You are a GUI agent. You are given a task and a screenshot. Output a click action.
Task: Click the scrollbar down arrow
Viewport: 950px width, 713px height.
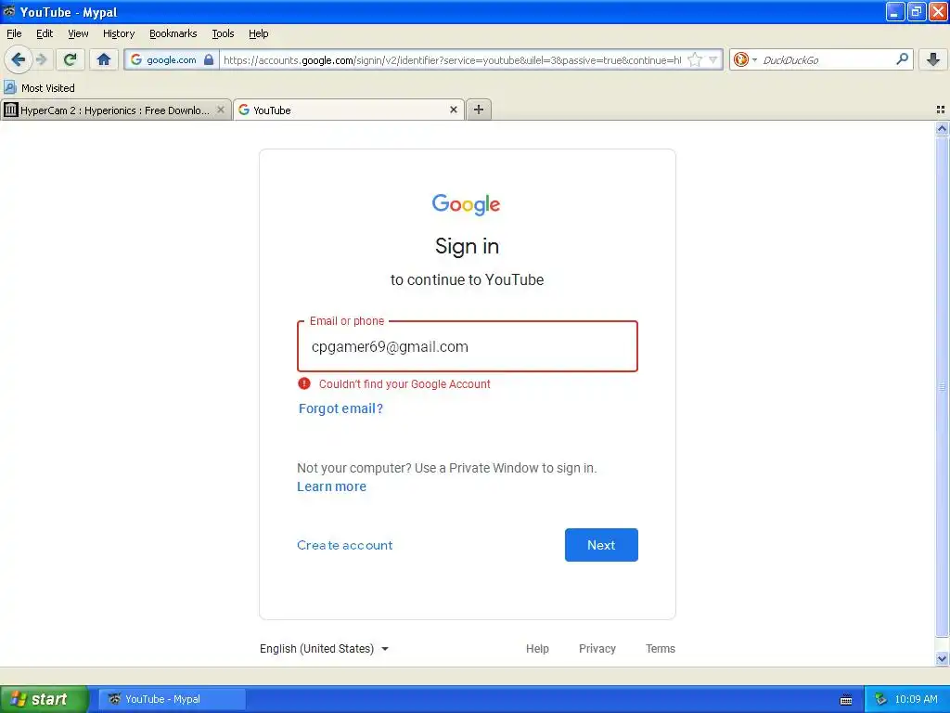point(942,659)
